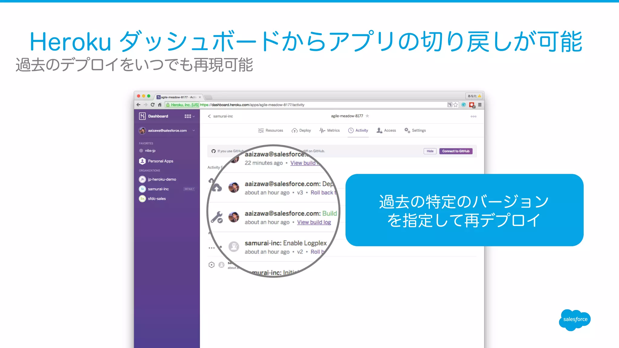Image resolution: width=619 pixels, height=348 pixels.
Task: Go to browser home icon
Action: tap(160, 105)
